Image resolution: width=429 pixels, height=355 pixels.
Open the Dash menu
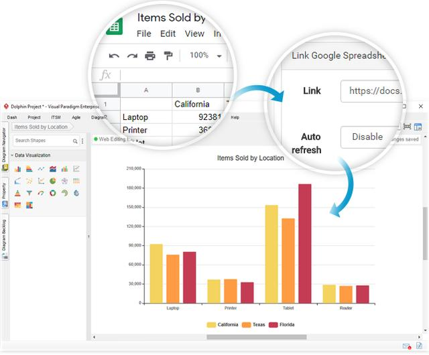[12, 117]
